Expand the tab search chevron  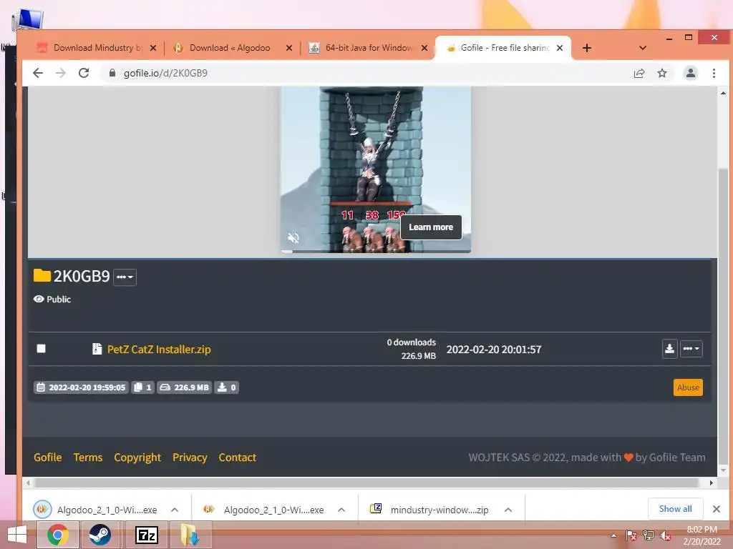tap(643, 48)
